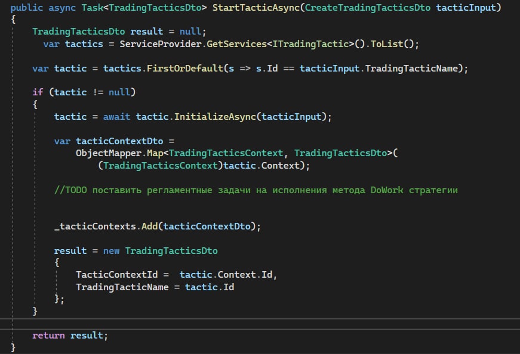Click the //TODO comment line
The width and height of the screenshot is (520, 354).
[x=256, y=190]
